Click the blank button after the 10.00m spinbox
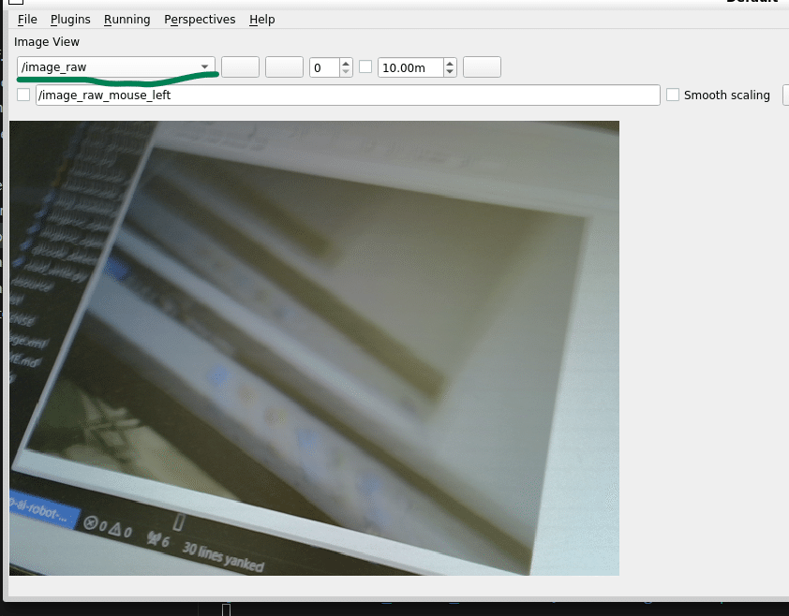The height and width of the screenshot is (616, 789). click(482, 66)
